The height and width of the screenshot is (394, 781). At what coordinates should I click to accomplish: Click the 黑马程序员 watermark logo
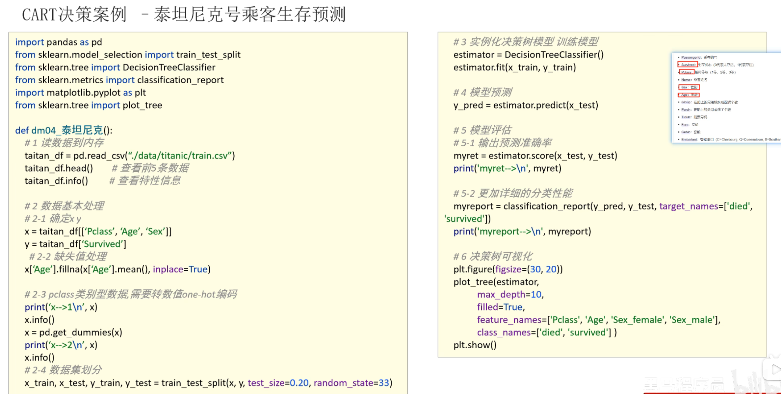coord(684,385)
